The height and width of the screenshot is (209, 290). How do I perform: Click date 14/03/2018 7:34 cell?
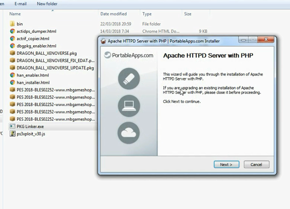pos(115,31)
